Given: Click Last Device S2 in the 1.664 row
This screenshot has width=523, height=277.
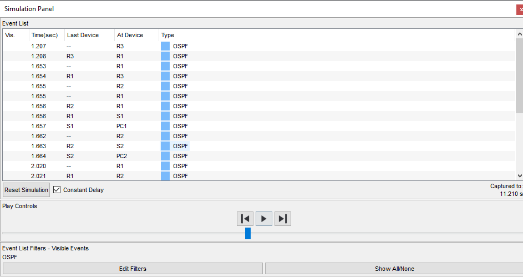Looking at the screenshot, I should click(70, 156).
